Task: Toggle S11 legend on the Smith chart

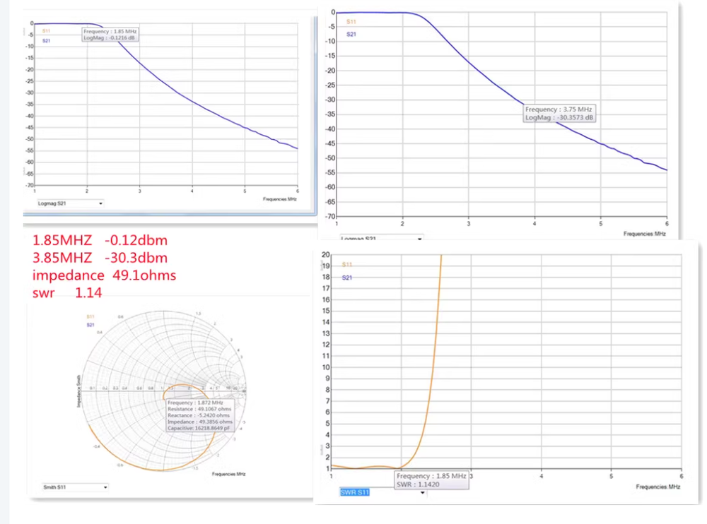Action: click(x=90, y=316)
